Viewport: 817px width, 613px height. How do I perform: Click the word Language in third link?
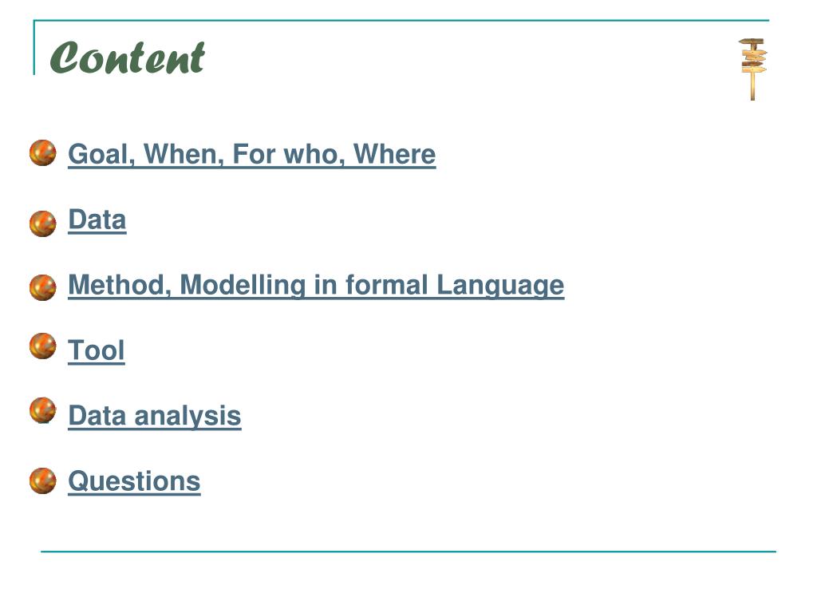pyautogui.click(x=500, y=287)
